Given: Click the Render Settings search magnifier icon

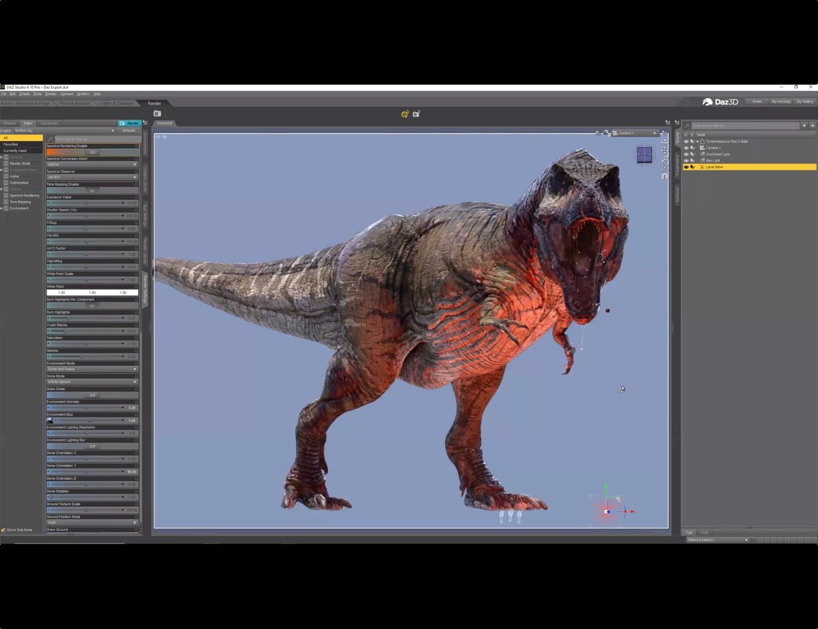Looking at the screenshot, I should pos(50,139).
